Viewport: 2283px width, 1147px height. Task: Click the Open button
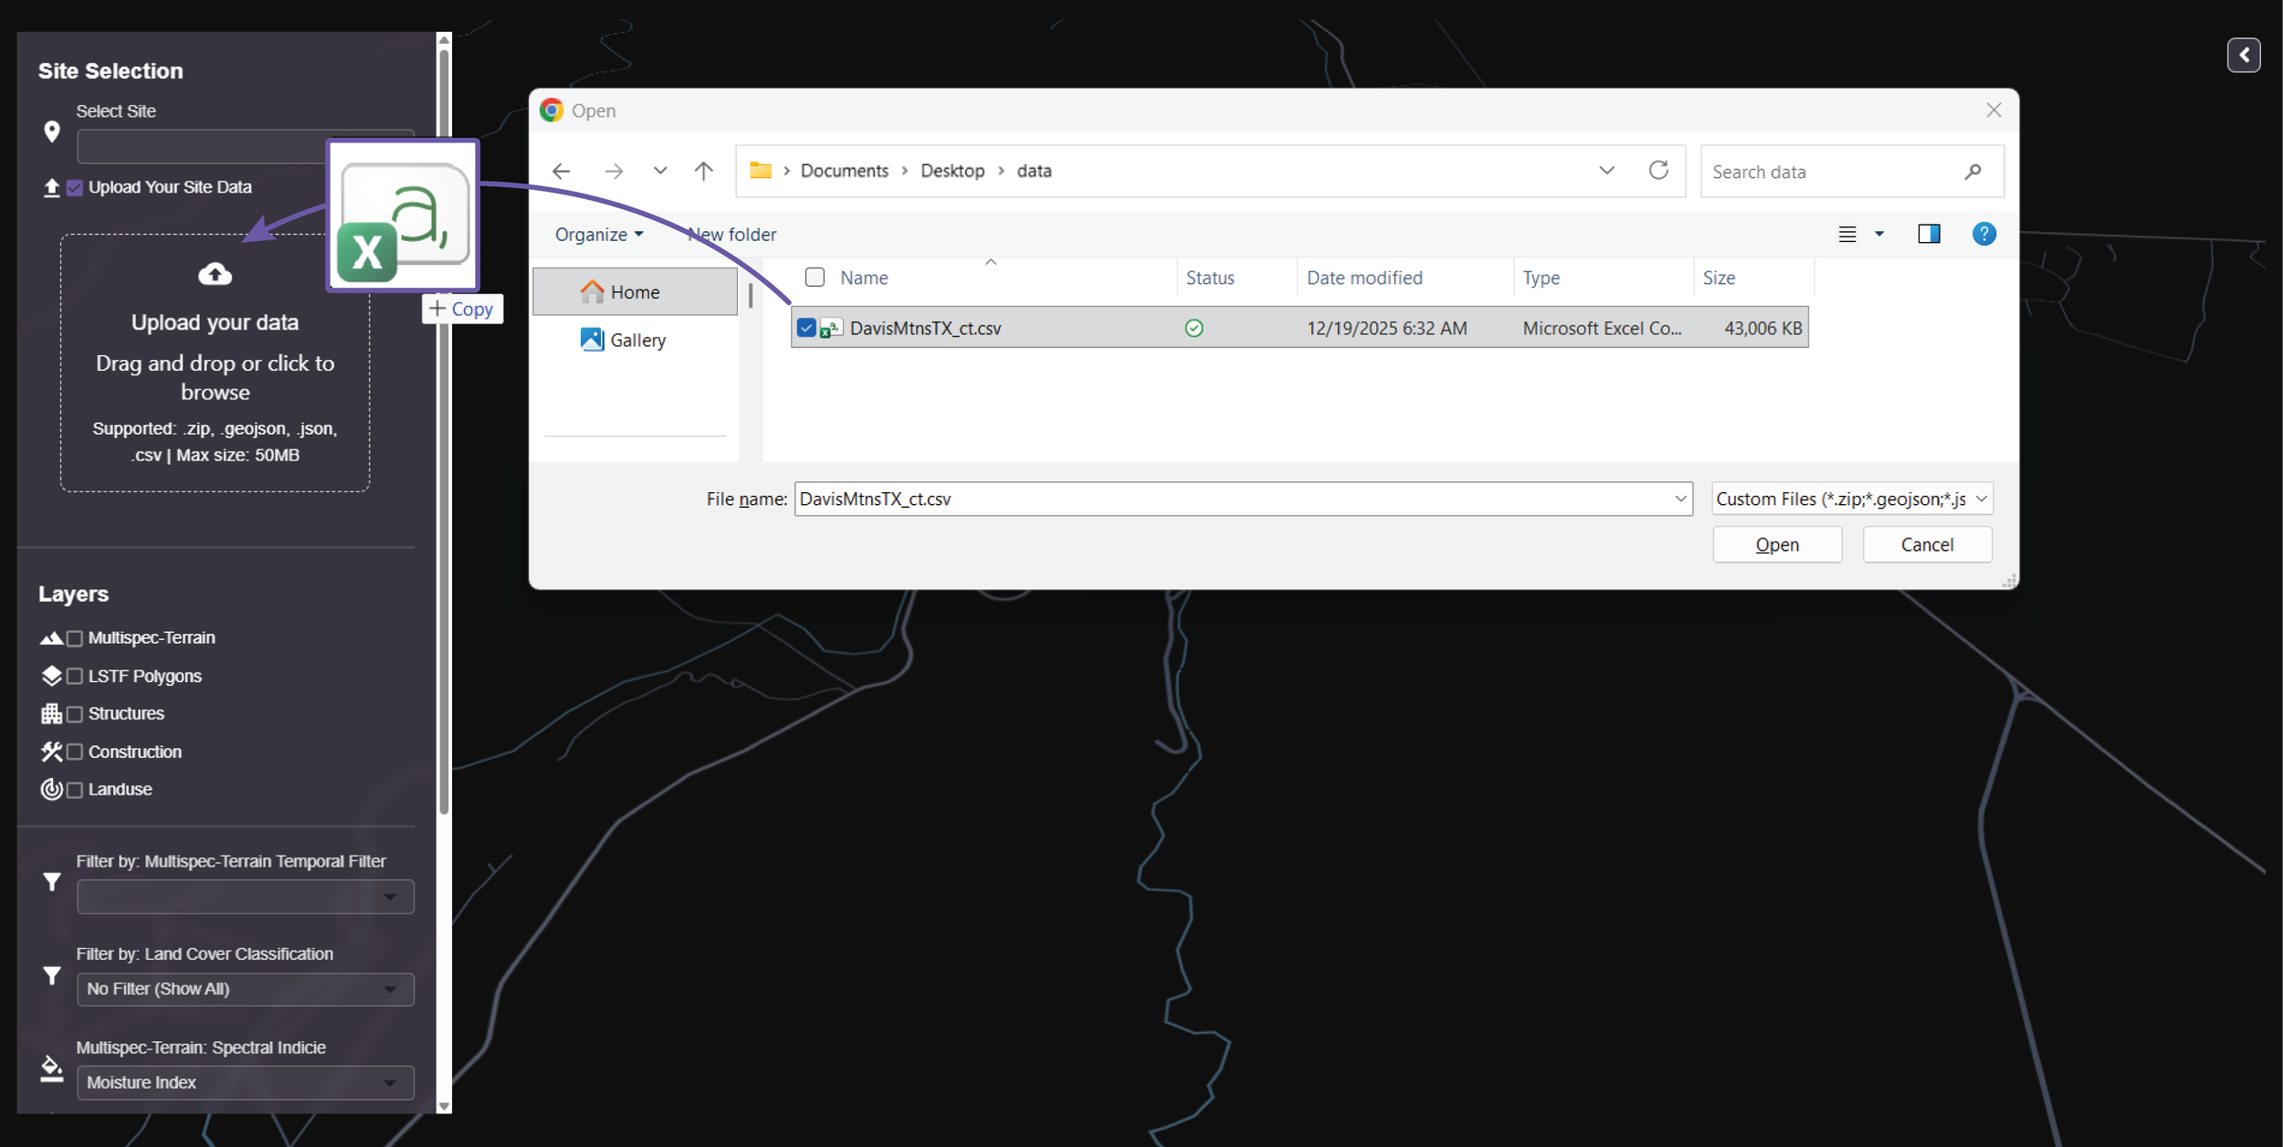[1776, 544]
